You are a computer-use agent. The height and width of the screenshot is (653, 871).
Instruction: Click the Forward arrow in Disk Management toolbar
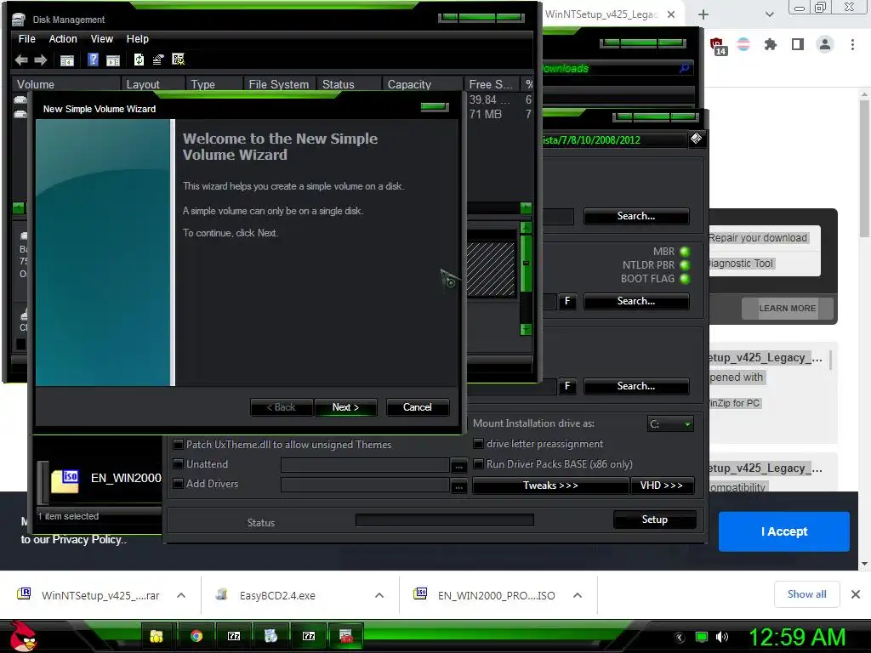pos(41,60)
